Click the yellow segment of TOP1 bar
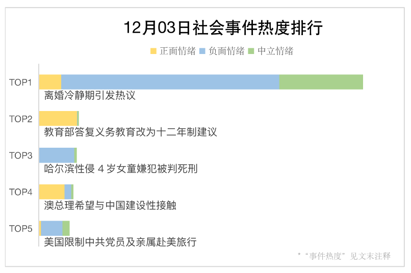 (50, 82)
